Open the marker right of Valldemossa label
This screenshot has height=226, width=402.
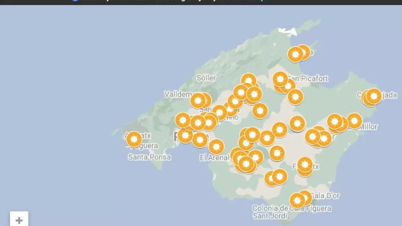coord(198,100)
